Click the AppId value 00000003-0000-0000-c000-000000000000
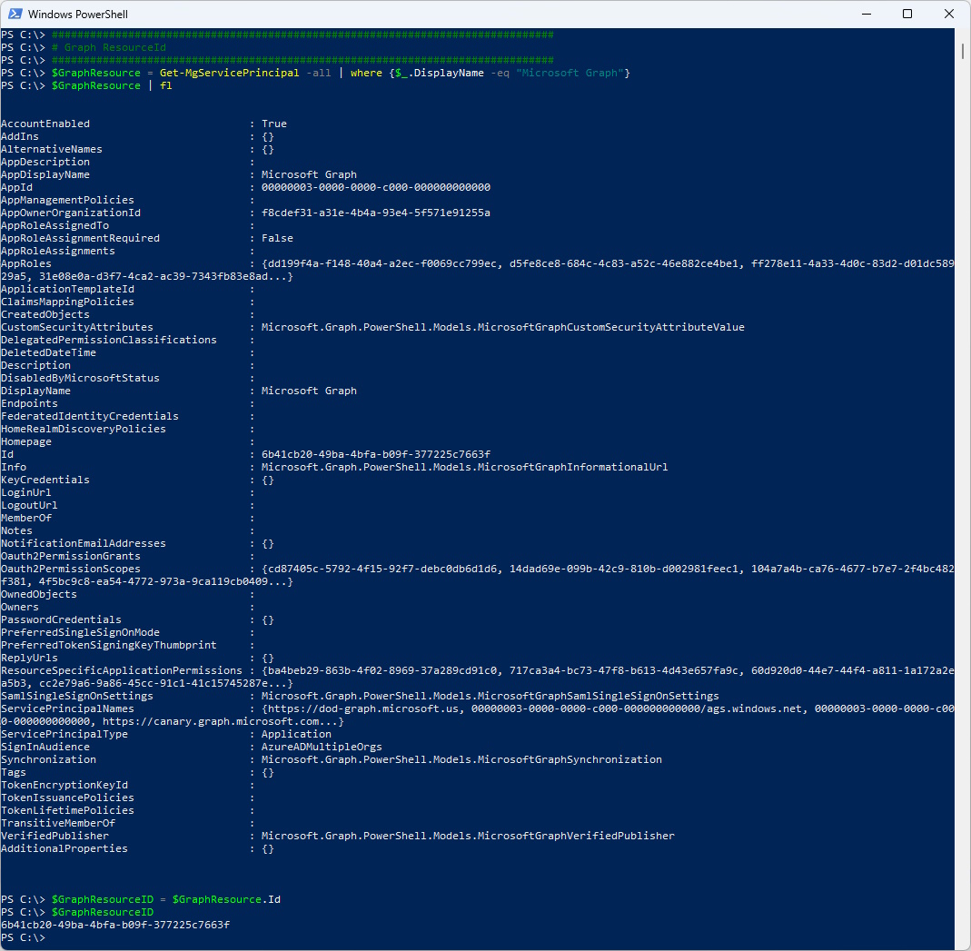This screenshot has width=971, height=951. (x=376, y=187)
